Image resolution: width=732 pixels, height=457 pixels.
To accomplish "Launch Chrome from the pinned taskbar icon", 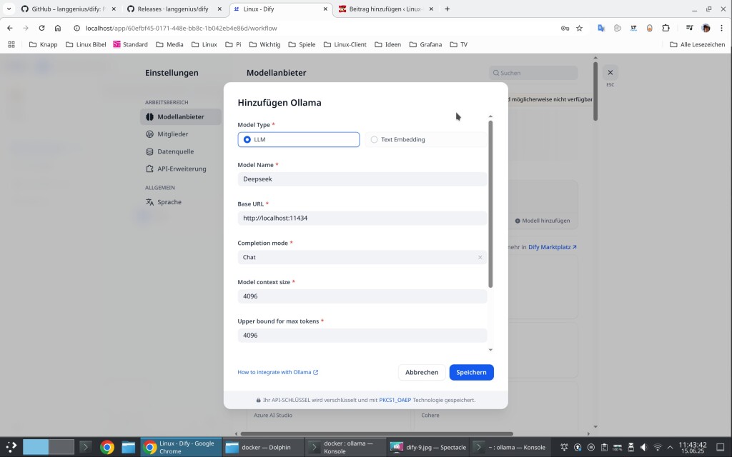I will tap(107, 447).
